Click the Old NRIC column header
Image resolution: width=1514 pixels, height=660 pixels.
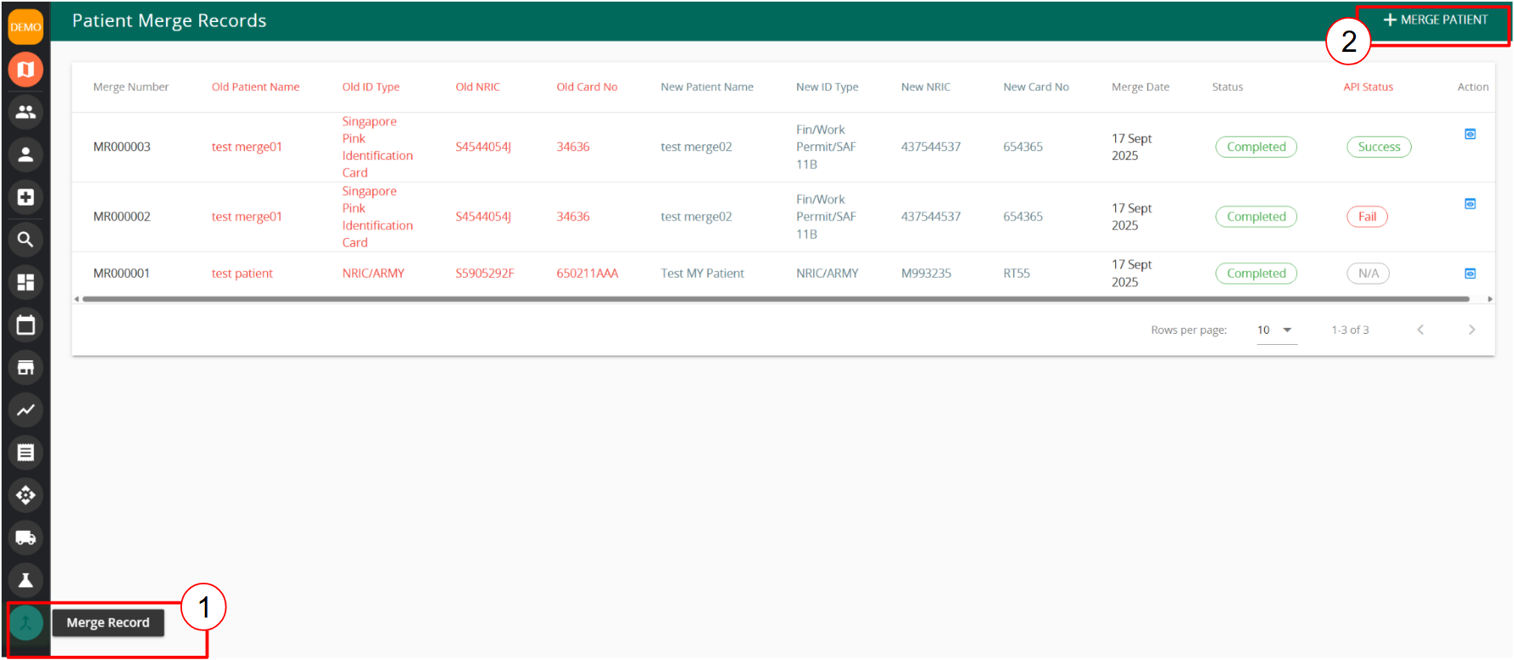478,87
